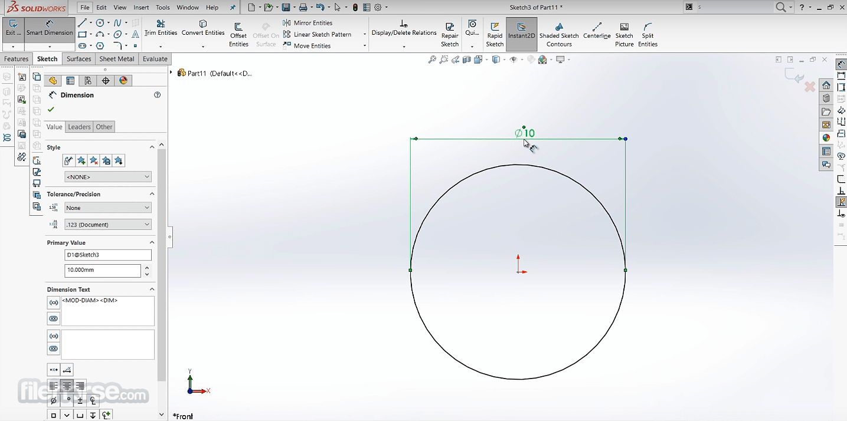Switch to the Sheet Metal tab

117,59
